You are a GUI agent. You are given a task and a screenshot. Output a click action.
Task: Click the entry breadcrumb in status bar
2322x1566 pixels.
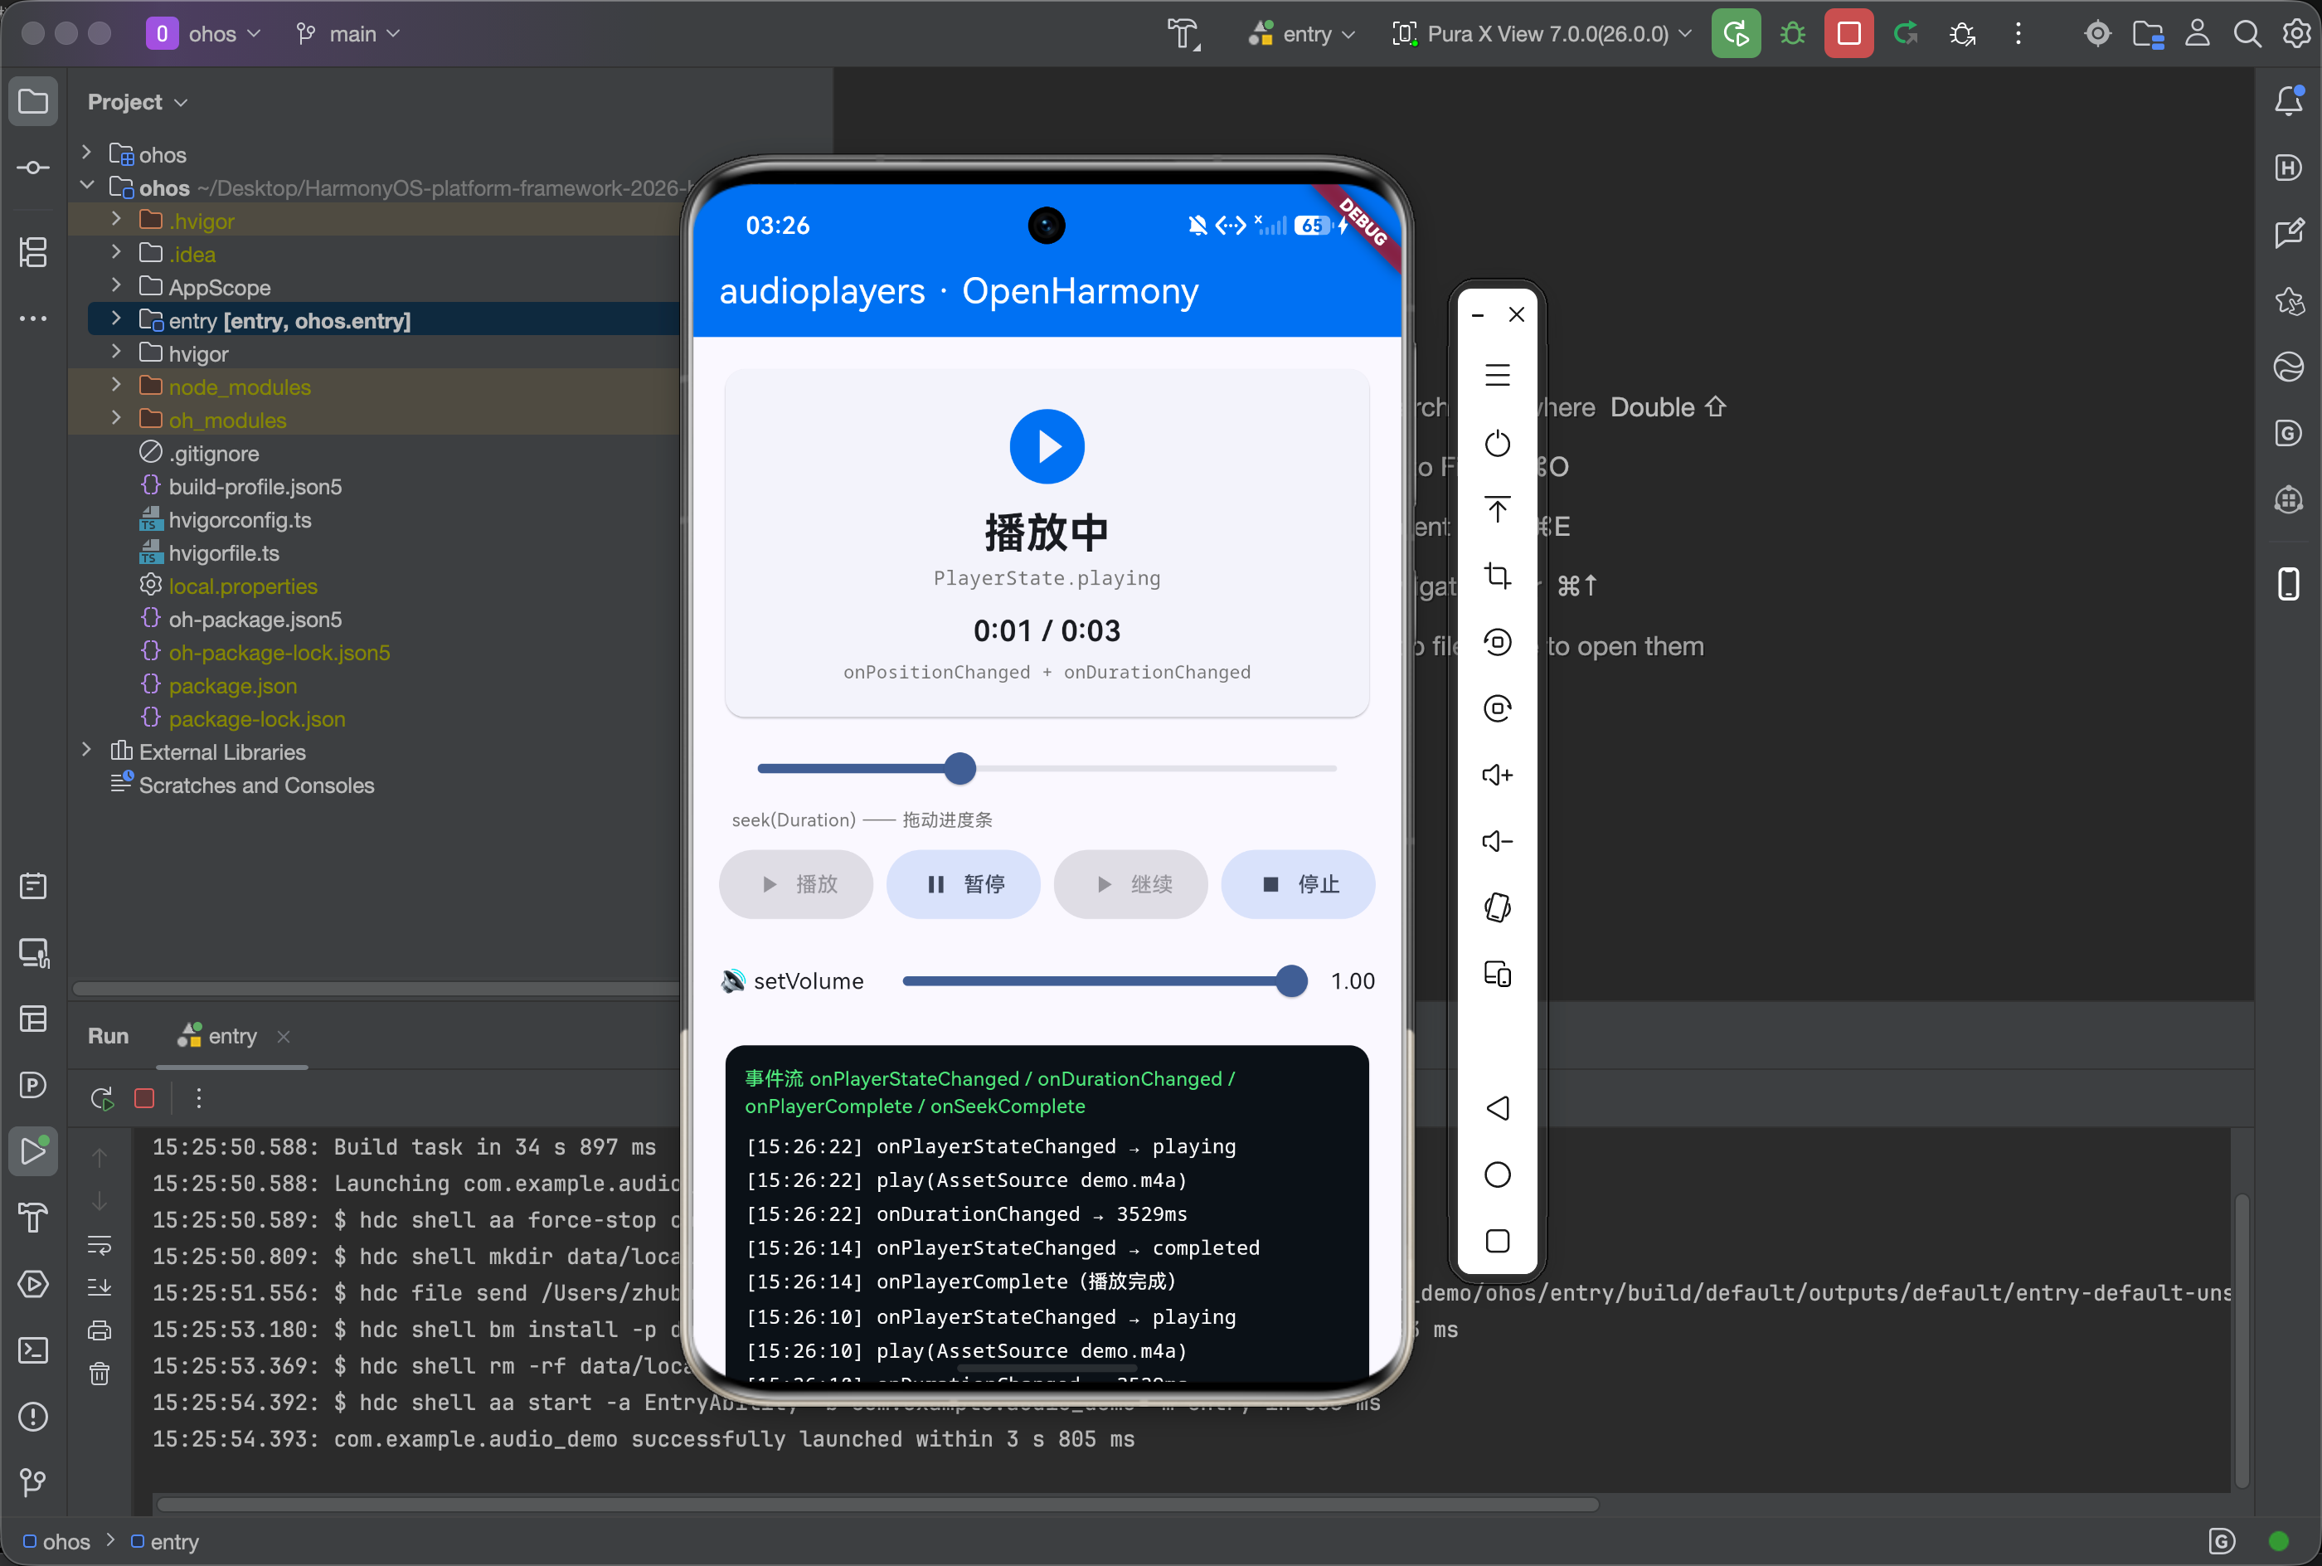165,1542
